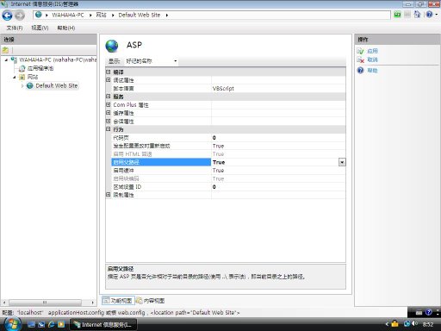Click the 取消 link in 操作 panel

pyautogui.click(x=372, y=59)
